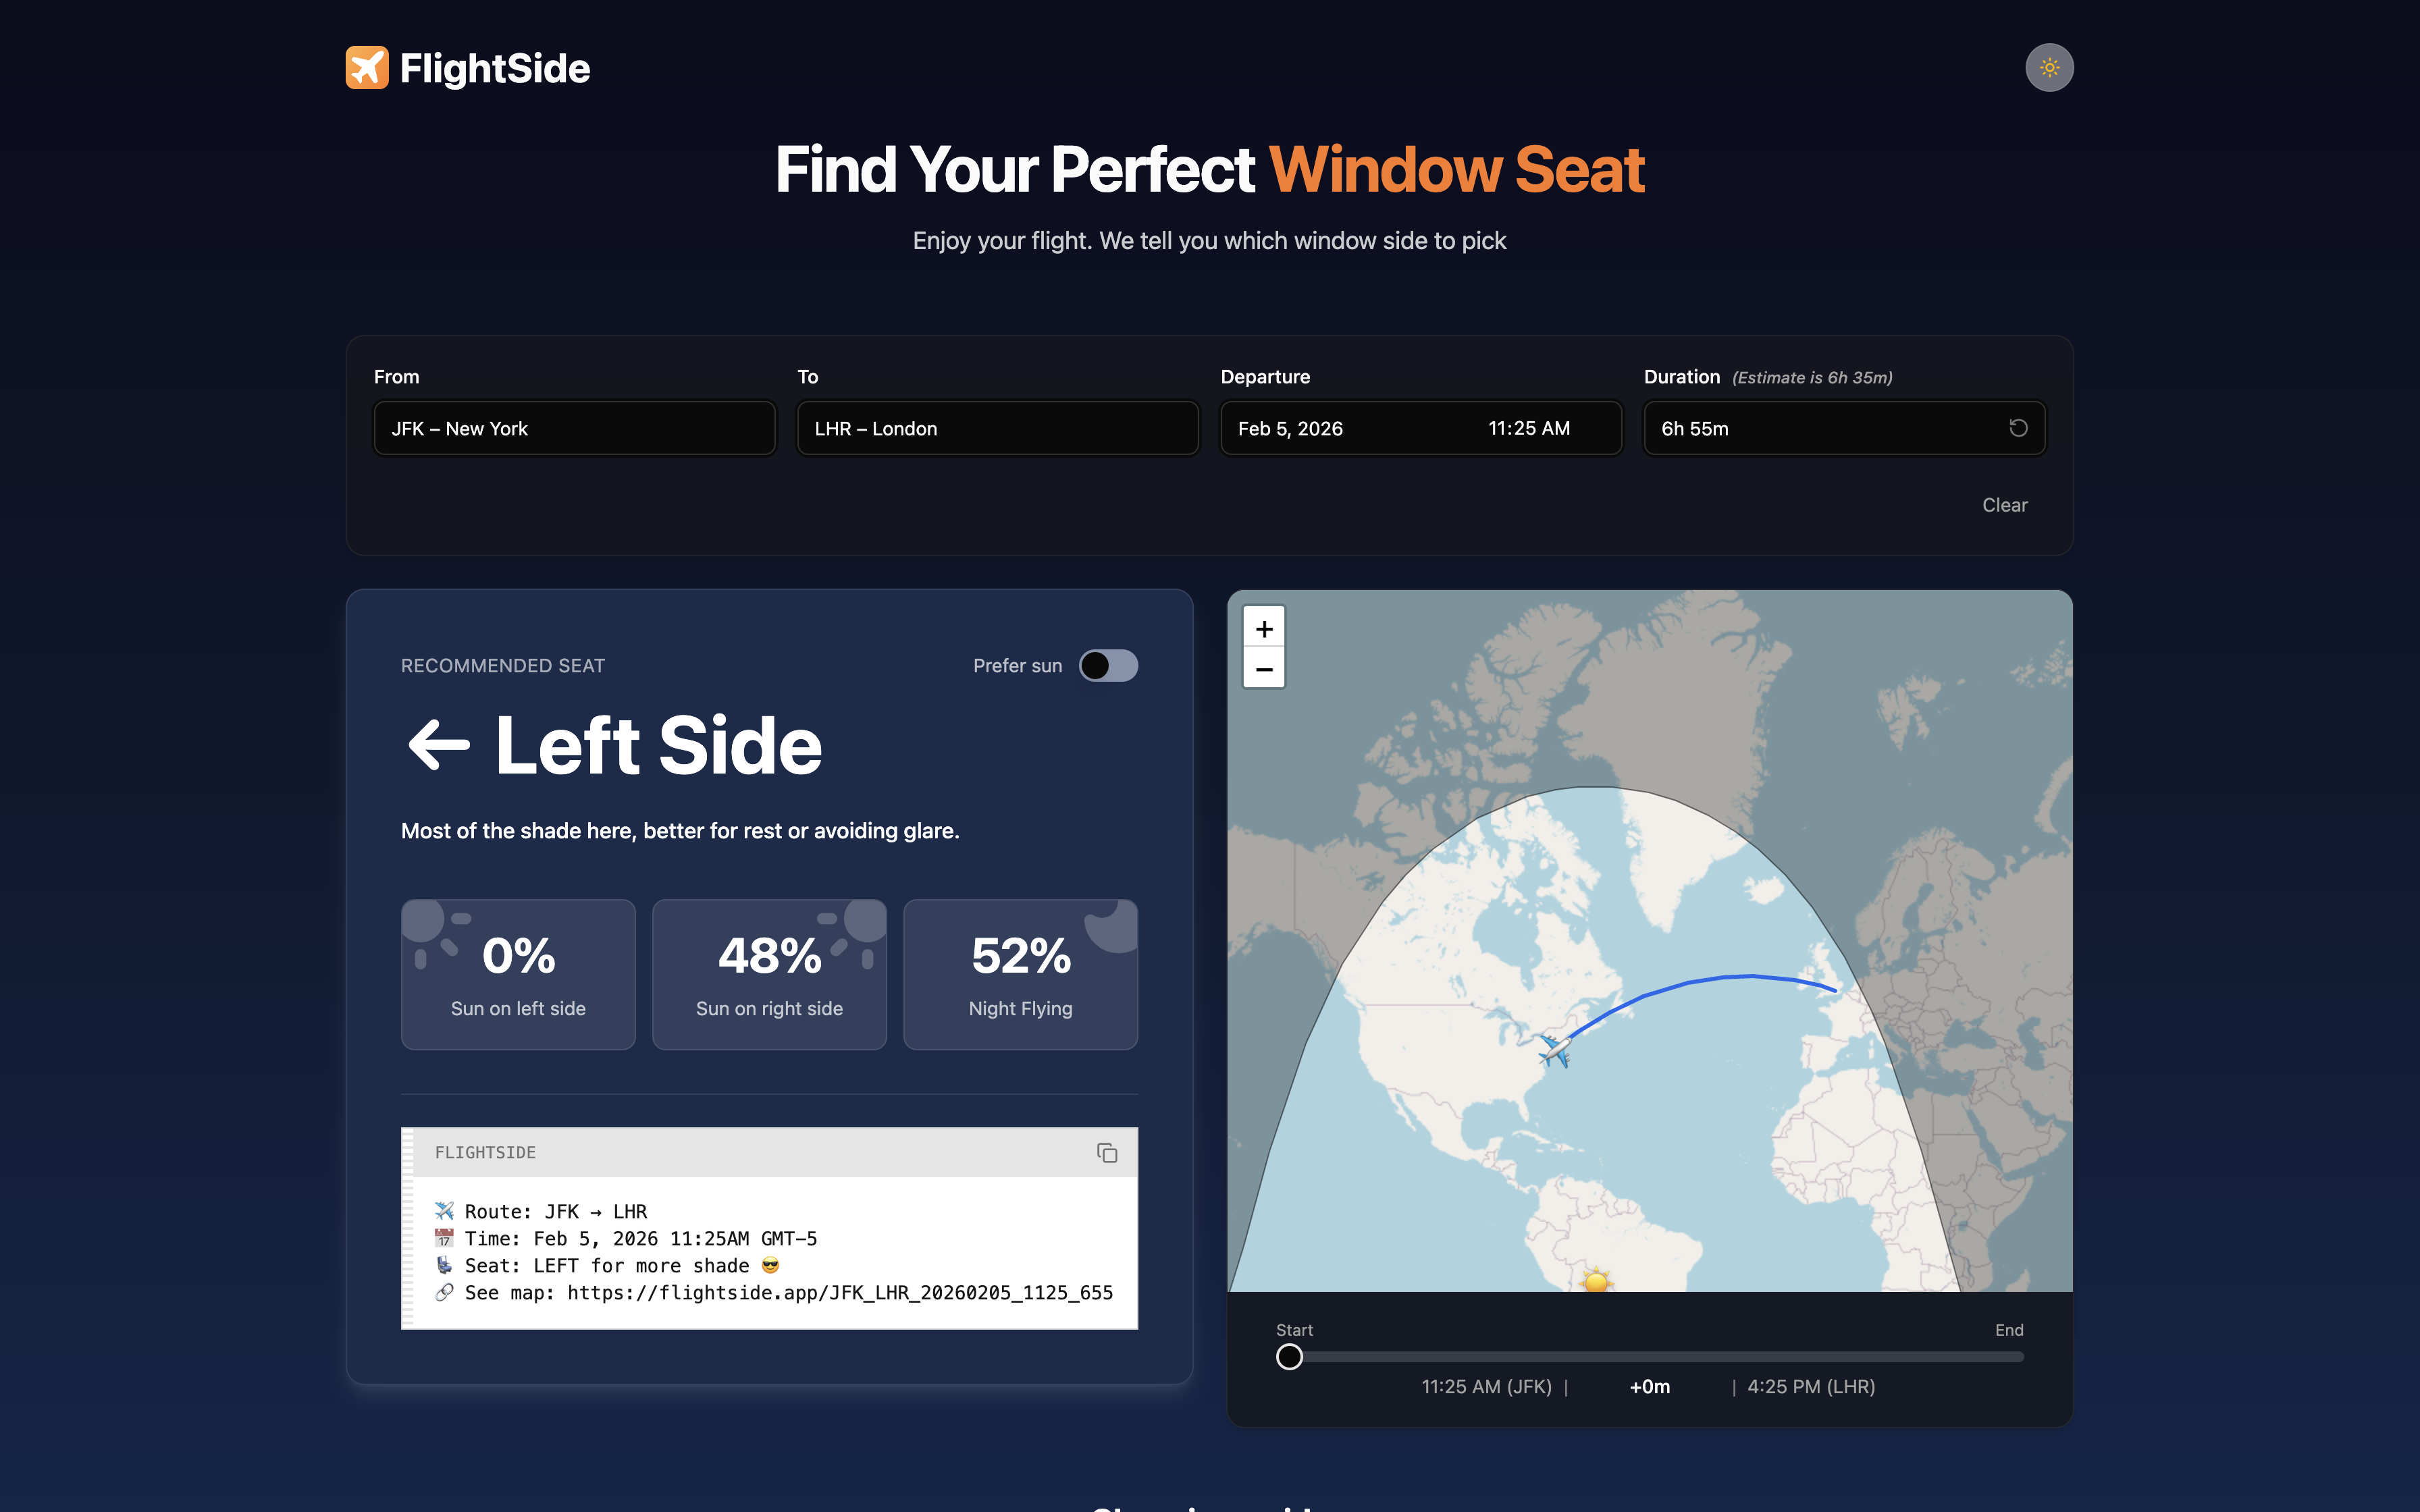Click the sun marker on the map
2420x1512 pixels.
point(1596,1280)
